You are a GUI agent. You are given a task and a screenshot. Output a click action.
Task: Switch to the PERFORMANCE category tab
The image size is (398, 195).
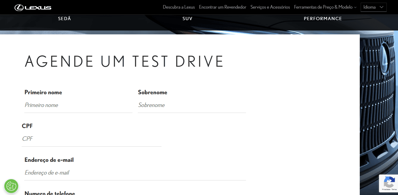[323, 19]
